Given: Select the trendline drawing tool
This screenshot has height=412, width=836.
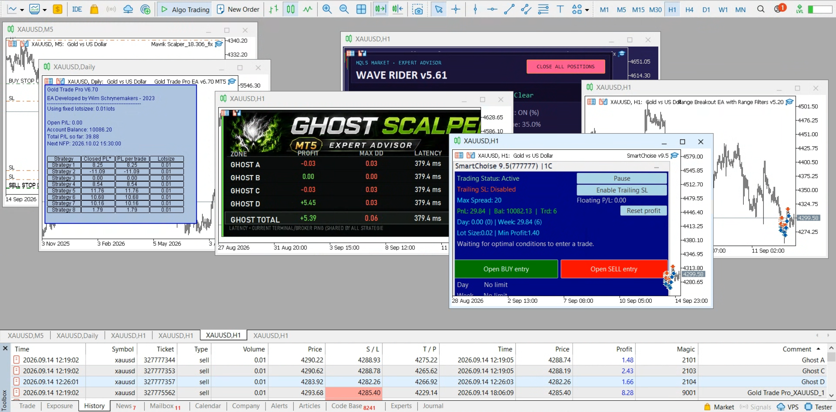Looking at the screenshot, I should coord(509,9).
